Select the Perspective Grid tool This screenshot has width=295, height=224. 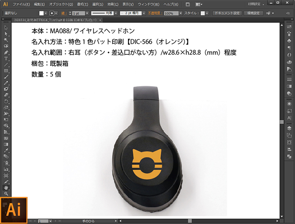6,132
